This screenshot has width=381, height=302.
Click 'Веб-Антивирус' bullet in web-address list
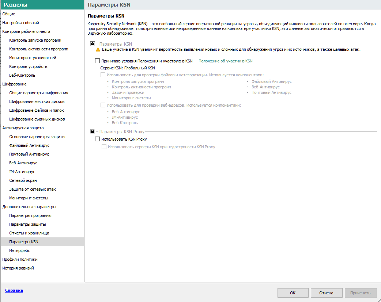pyautogui.click(x=126, y=112)
